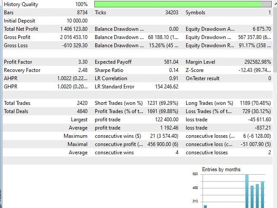Click the truncated Equity Drawdown 91.17% value
The width and height of the screenshot is (277, 208).
[x=254, y=45]
